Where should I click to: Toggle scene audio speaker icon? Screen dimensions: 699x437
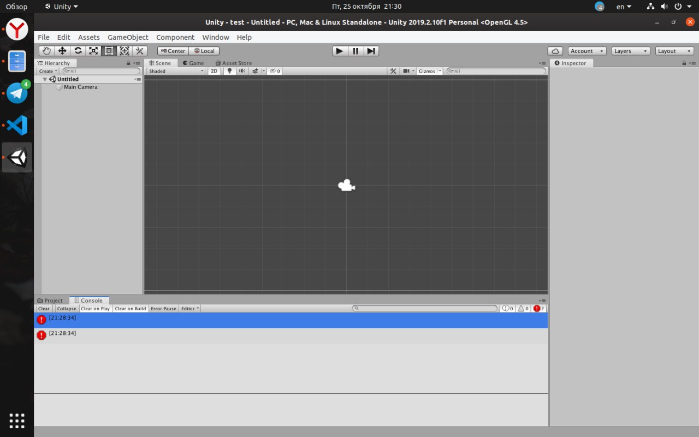tap(242, 71)
